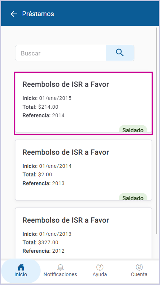
Task: Select the Ayuda tab label
Action: point(100,274)
